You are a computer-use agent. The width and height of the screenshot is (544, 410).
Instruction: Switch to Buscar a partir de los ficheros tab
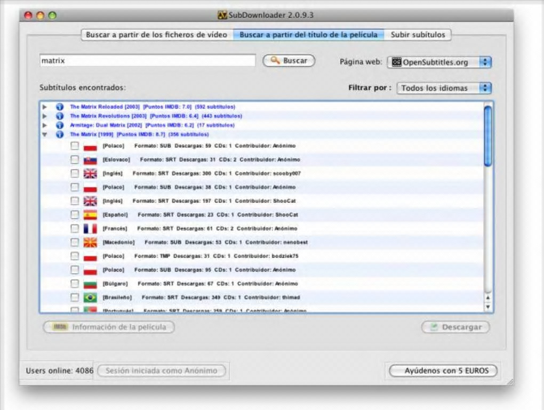pyautogui.click(x=157, y=35)
